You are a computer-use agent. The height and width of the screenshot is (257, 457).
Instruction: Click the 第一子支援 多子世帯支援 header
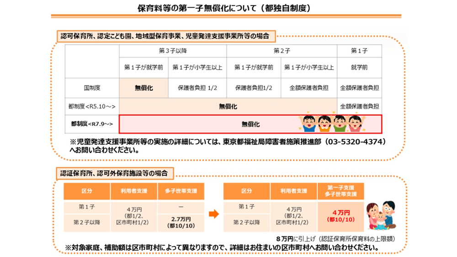tap(341, 191)
